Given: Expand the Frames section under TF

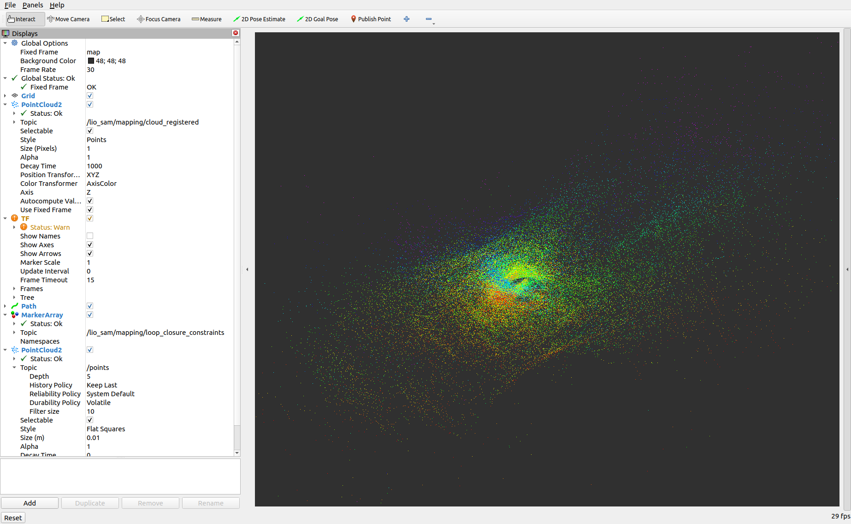Looking at the screenshot, I should [x=14, y=288].
